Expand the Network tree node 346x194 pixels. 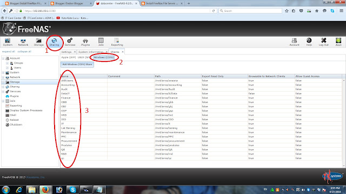[3, 77]
